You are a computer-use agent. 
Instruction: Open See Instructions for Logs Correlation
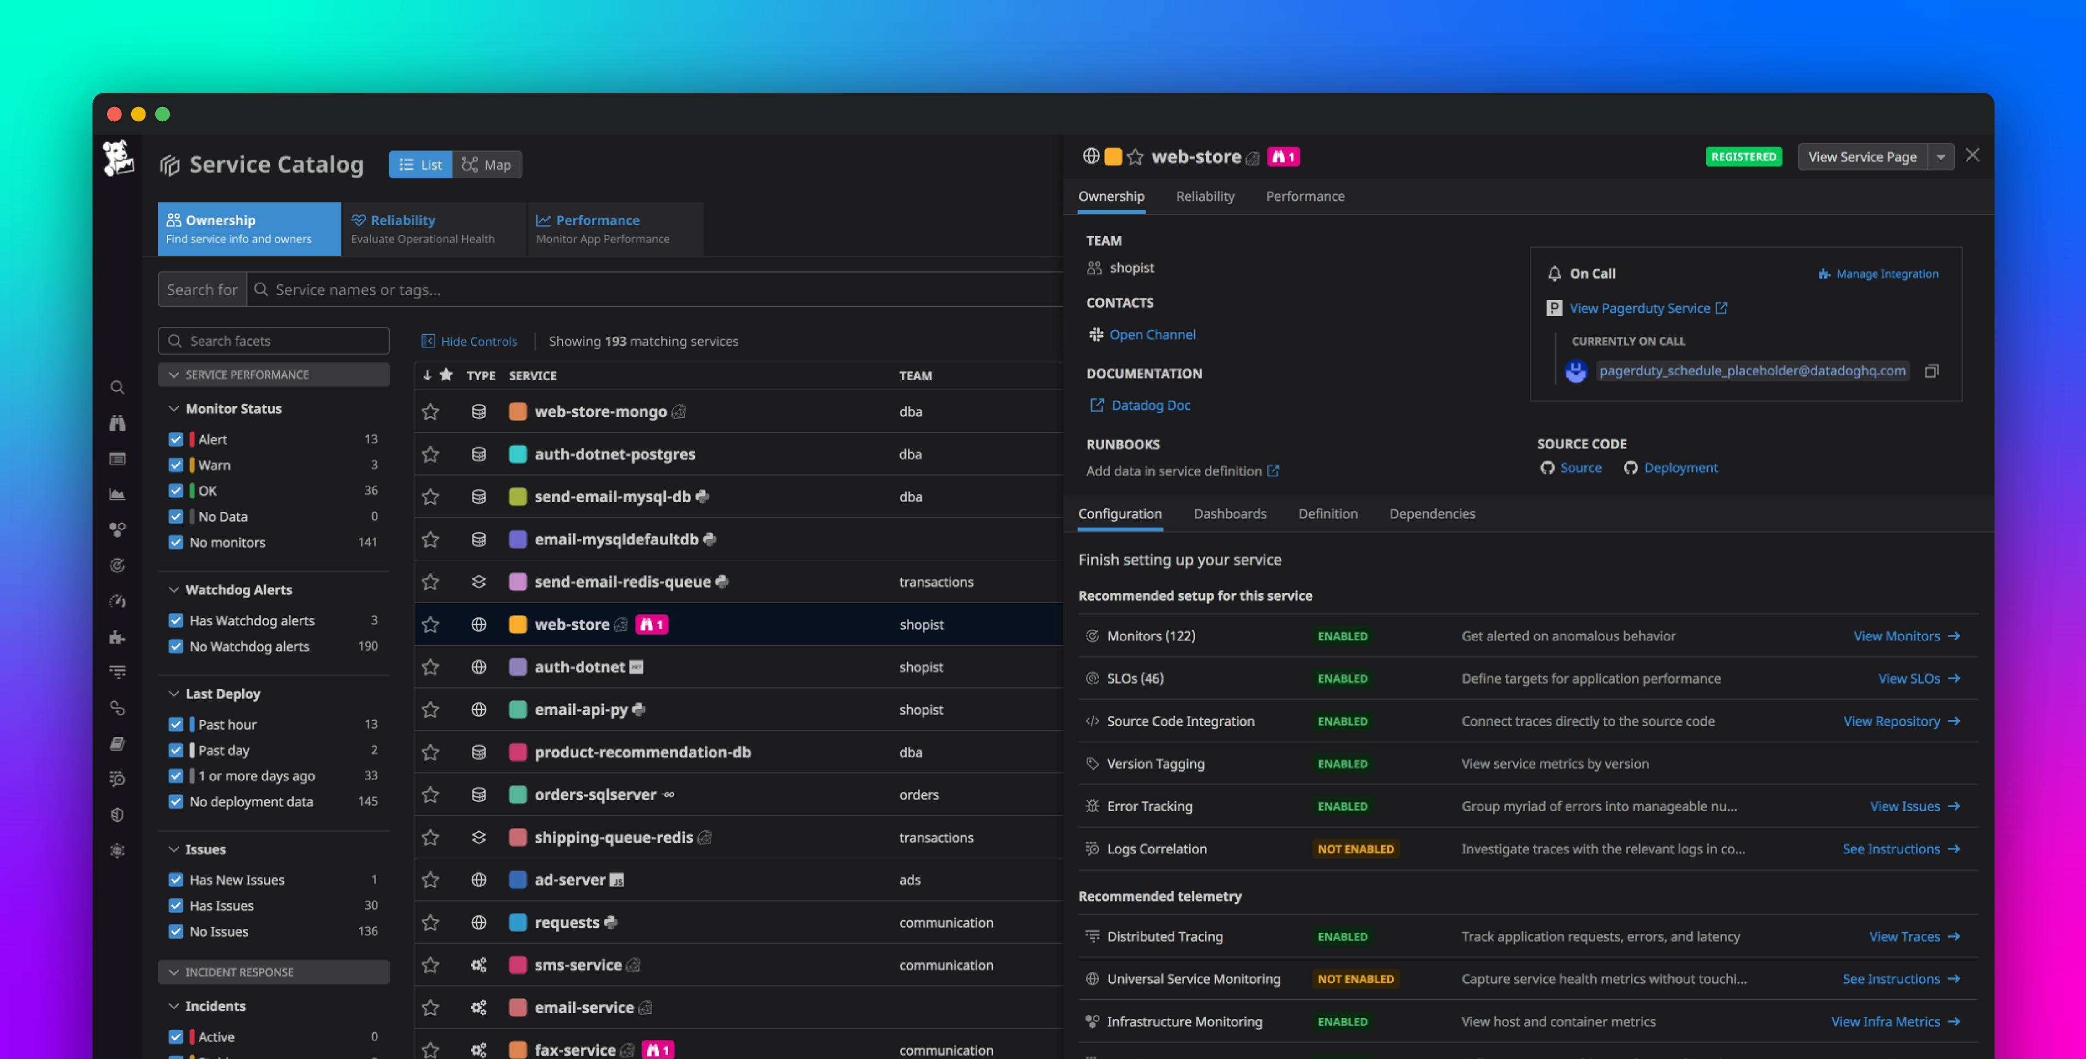(x=1893, y=848)
